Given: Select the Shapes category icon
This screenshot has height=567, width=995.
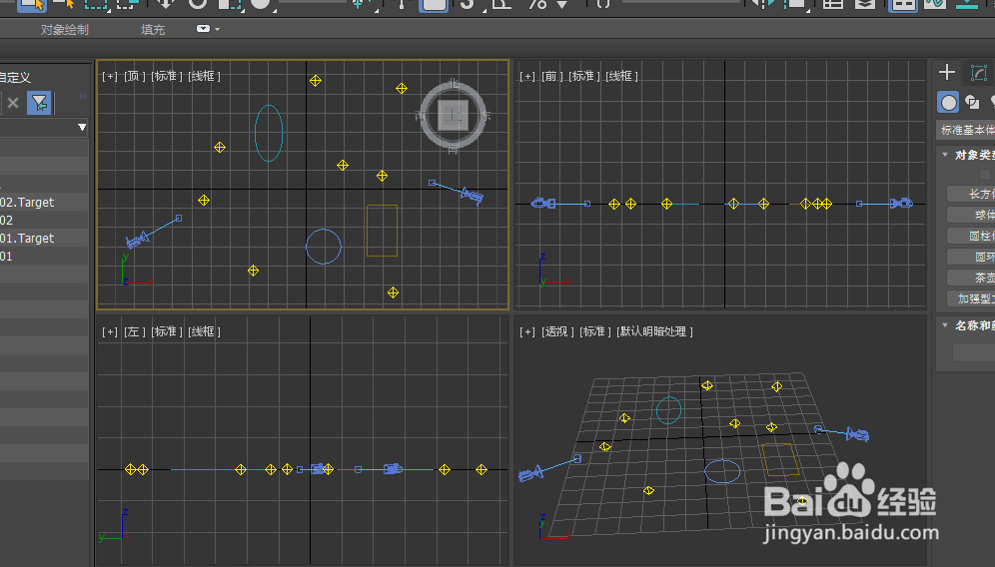Looking at the screenshot, I should [972, 102].
